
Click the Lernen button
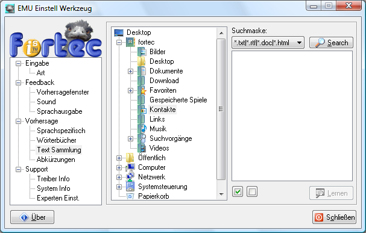pos(331,193)
